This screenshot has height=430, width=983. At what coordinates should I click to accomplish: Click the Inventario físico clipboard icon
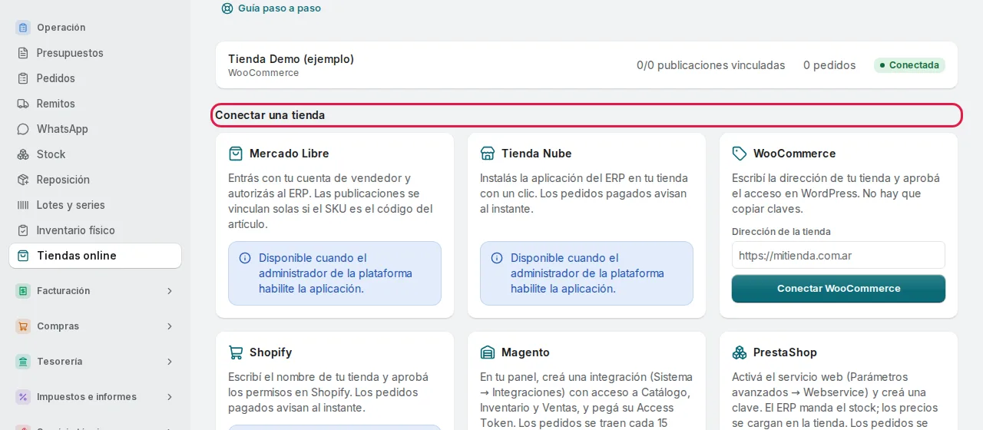(23, 230)
